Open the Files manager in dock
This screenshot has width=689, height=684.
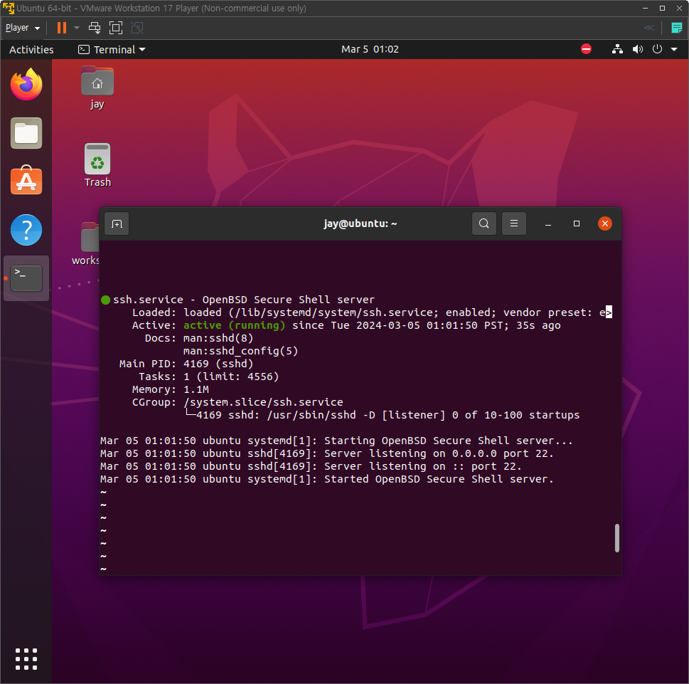coord(26,133)
